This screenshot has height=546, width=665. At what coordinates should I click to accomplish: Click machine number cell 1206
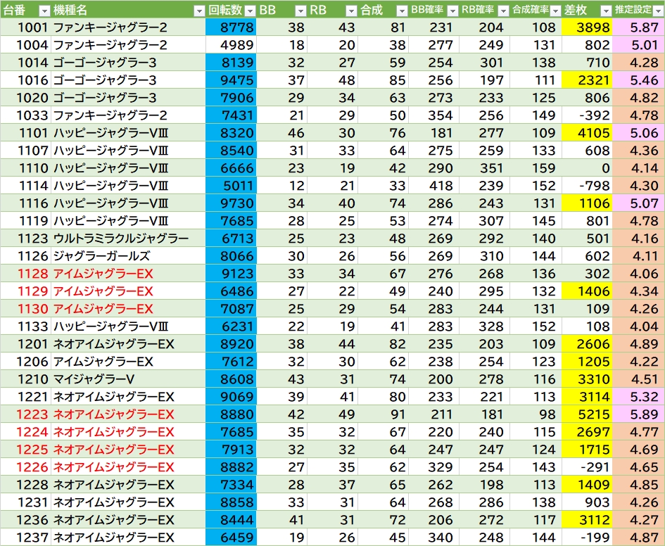point(25,362)
